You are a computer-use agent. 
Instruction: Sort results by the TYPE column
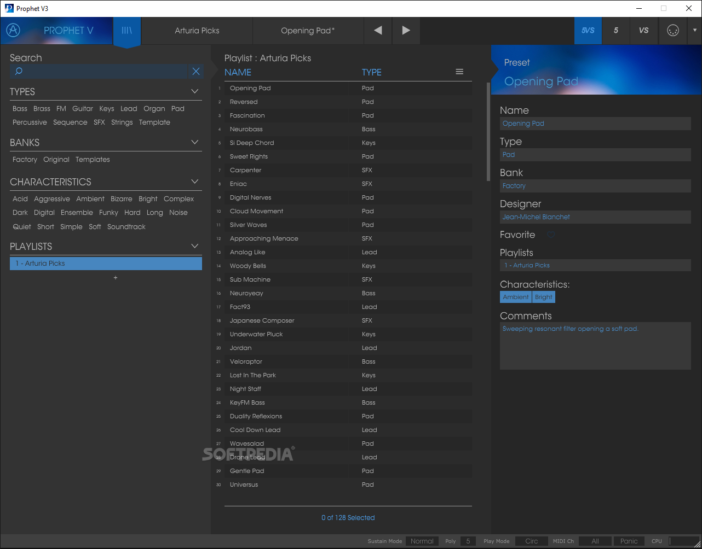tap(372, 72)
